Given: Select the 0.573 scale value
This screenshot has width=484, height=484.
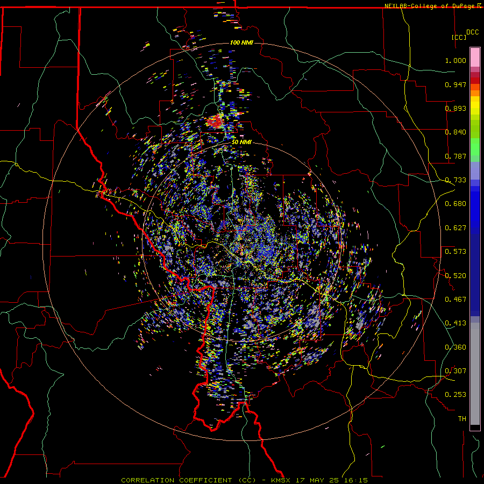Looking at the screenshot, I should [455, 252].
